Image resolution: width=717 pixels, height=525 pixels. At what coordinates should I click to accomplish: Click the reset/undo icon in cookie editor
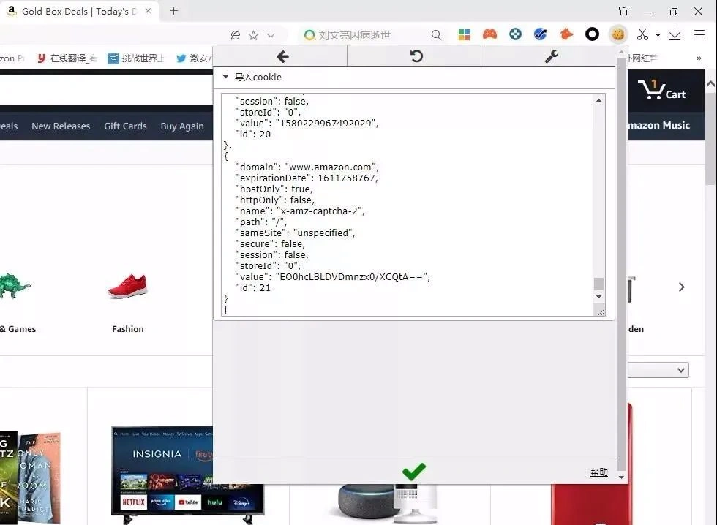point(416,56)
